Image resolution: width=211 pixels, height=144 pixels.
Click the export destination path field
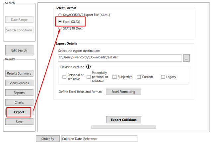click(x=119, y=58)
